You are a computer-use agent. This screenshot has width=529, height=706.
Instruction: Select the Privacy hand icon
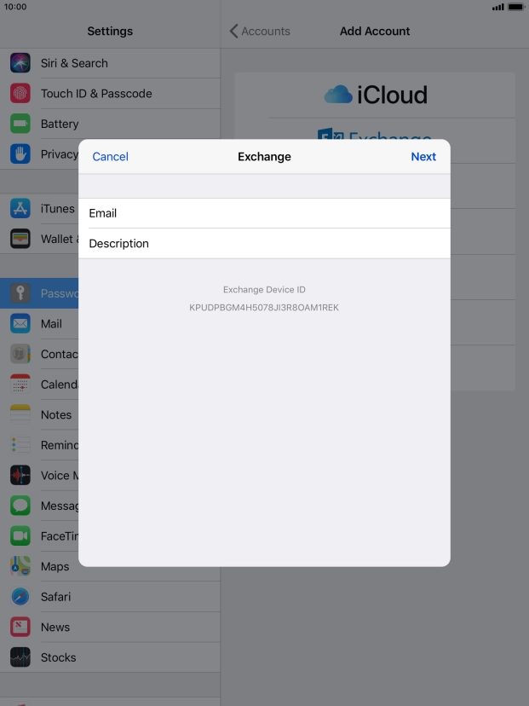click(x=20, y=154)
